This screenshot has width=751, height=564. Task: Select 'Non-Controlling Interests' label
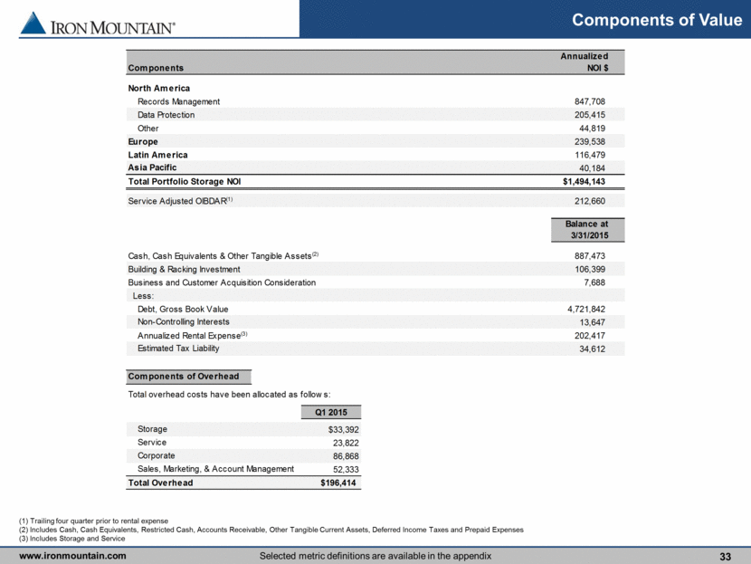pos(184,322)
